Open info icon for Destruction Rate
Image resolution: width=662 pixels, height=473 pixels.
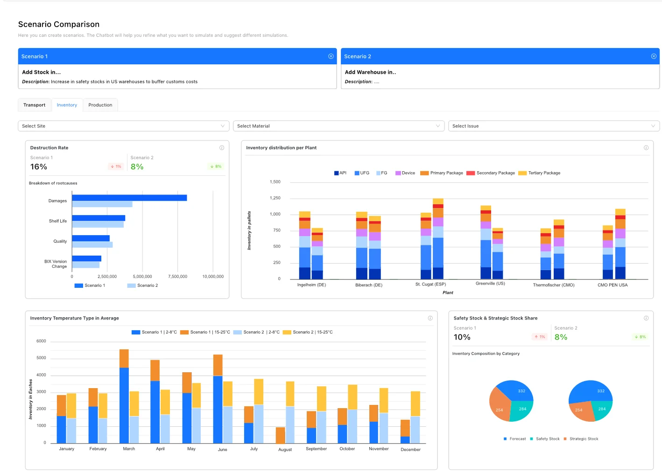pyautogui.click(x=222, y=148)
